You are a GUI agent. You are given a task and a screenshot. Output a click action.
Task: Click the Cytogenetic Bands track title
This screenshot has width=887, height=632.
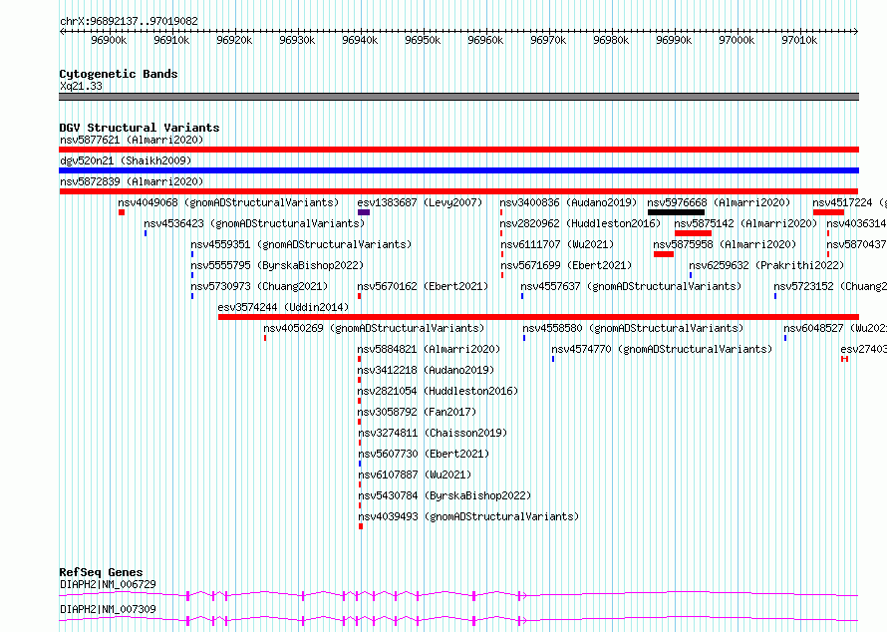pos(119,74)
